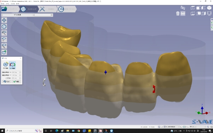Expand the lower green chevron on right edge
The image size is (213, 133).
(x=212, y=27)
